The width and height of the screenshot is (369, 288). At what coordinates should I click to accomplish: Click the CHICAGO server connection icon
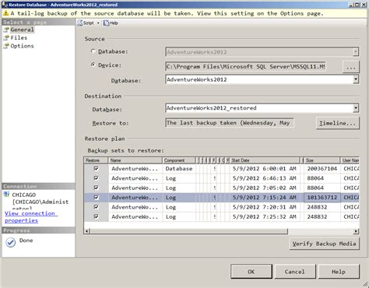click(x=6, y=195)
